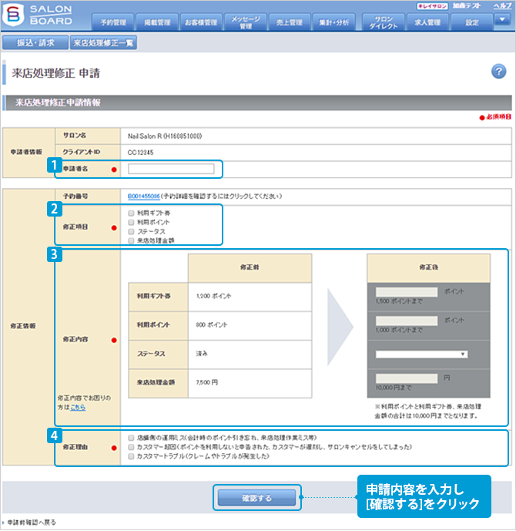Tick the カスタマートラブル reason checkbox
The height and width of the screenshot is (531, 516).
tap(132, 456)
